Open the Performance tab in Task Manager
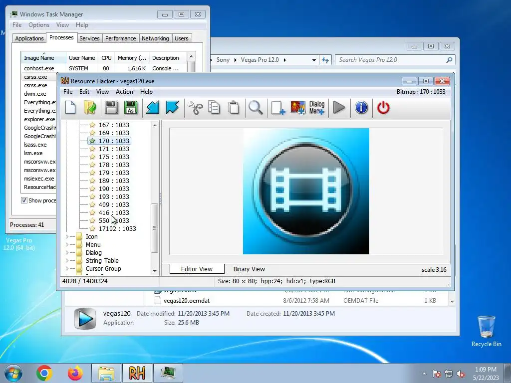511x383 pixels. pos(121,38)
